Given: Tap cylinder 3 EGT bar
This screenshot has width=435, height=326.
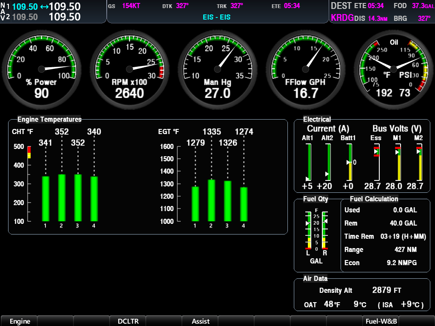Looking at the screenshot, I should (227, 201).
